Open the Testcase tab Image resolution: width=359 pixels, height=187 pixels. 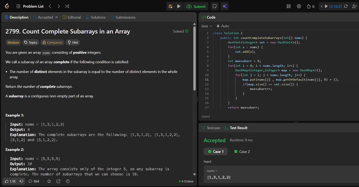pyautogui.click(x=211, y=128)
